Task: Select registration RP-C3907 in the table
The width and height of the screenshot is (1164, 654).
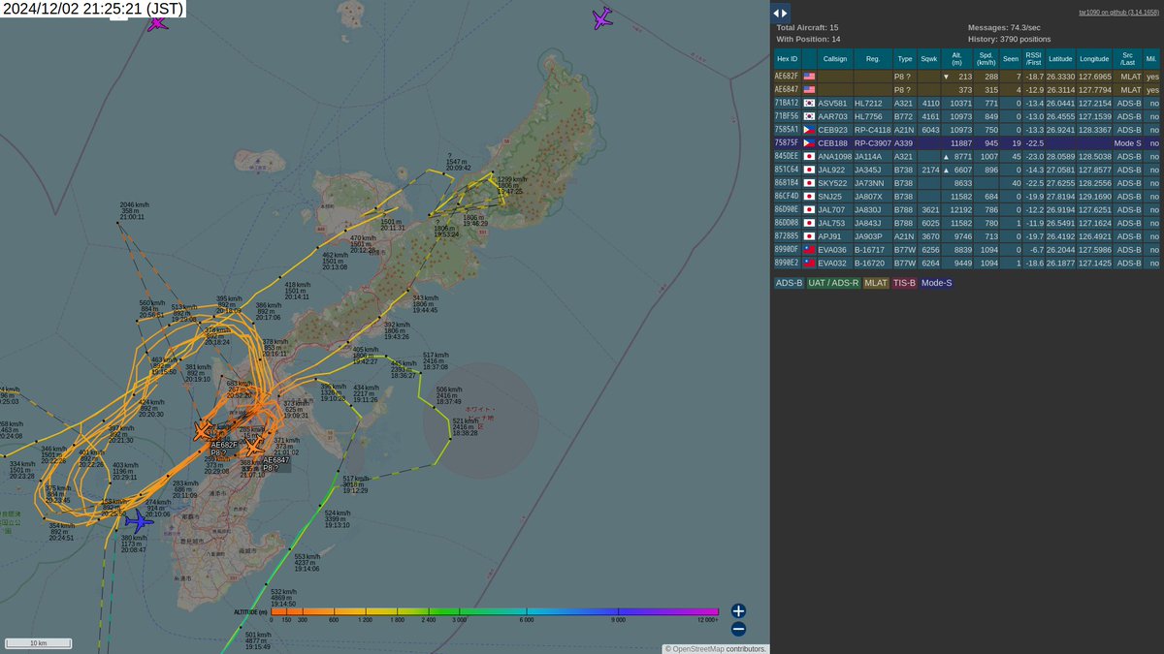Action: 872,142
